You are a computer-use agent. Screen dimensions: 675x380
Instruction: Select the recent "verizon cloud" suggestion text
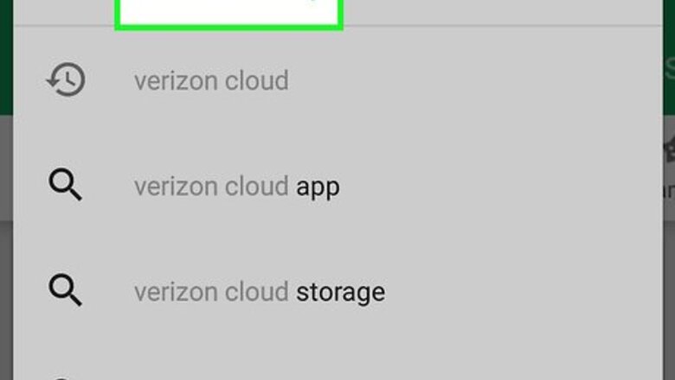tap(211, 81)
